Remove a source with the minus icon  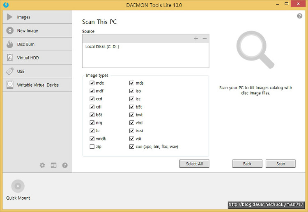(205, 38)
